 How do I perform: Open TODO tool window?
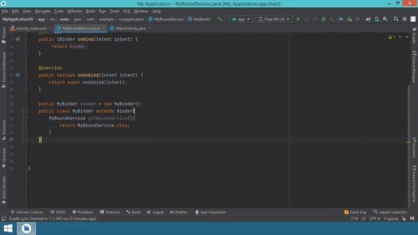(x=58, y=212)
